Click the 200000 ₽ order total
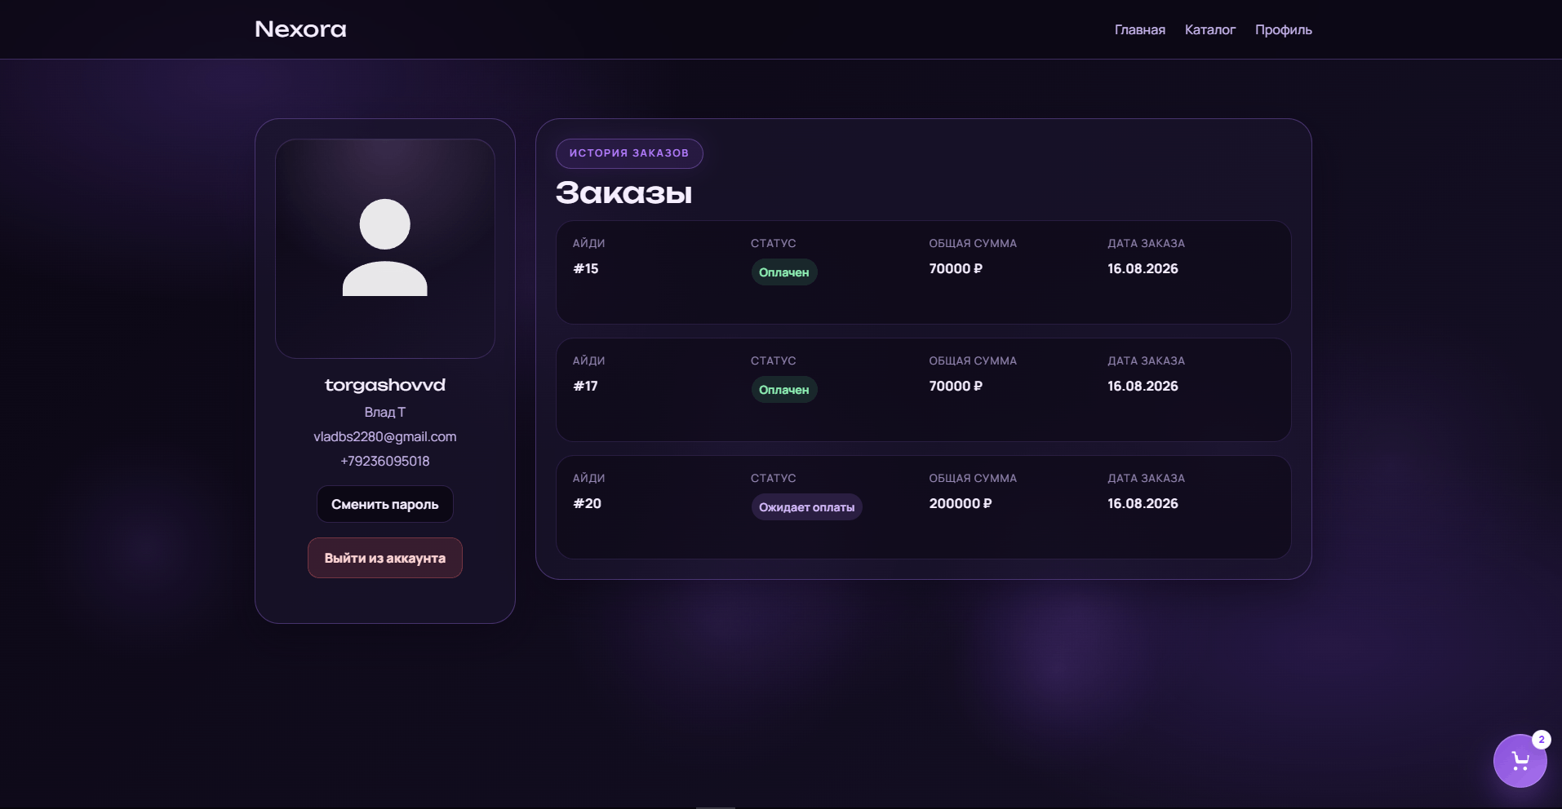Screen dimensions: 1562x809 (960, 503)
